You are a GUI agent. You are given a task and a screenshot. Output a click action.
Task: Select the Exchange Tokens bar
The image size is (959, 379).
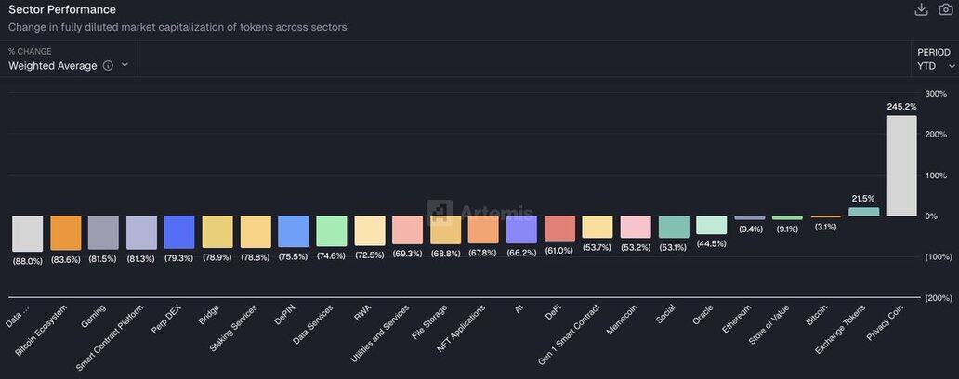tap(863, 212)
